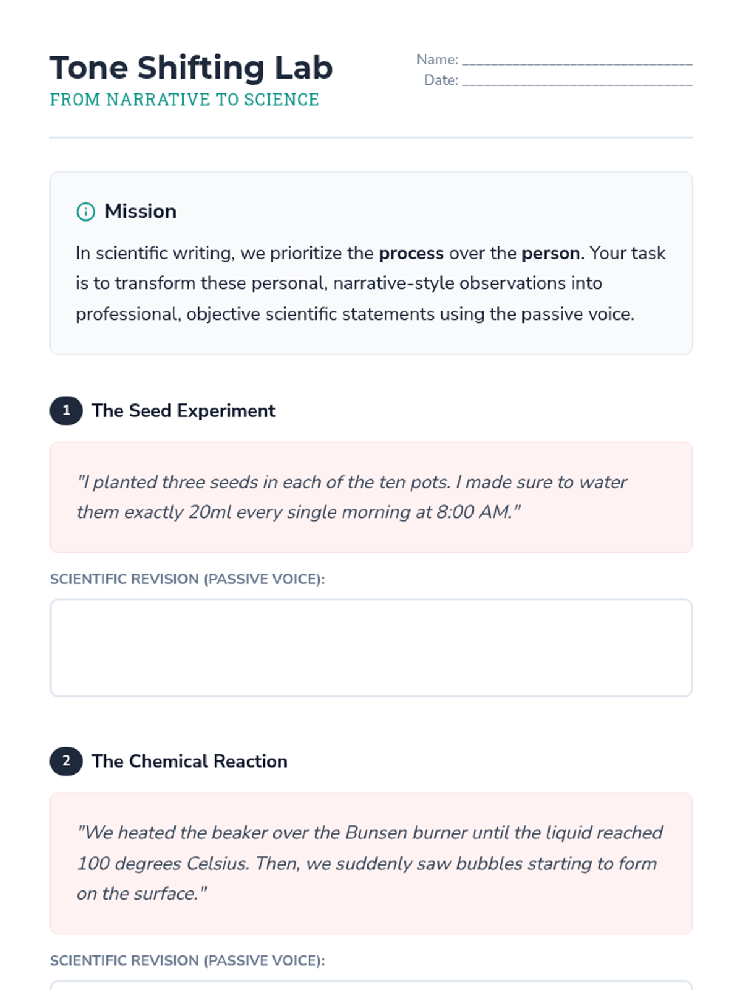Screen dimensions: 742x990
Task: Click the bold word person
Action: 550,253
